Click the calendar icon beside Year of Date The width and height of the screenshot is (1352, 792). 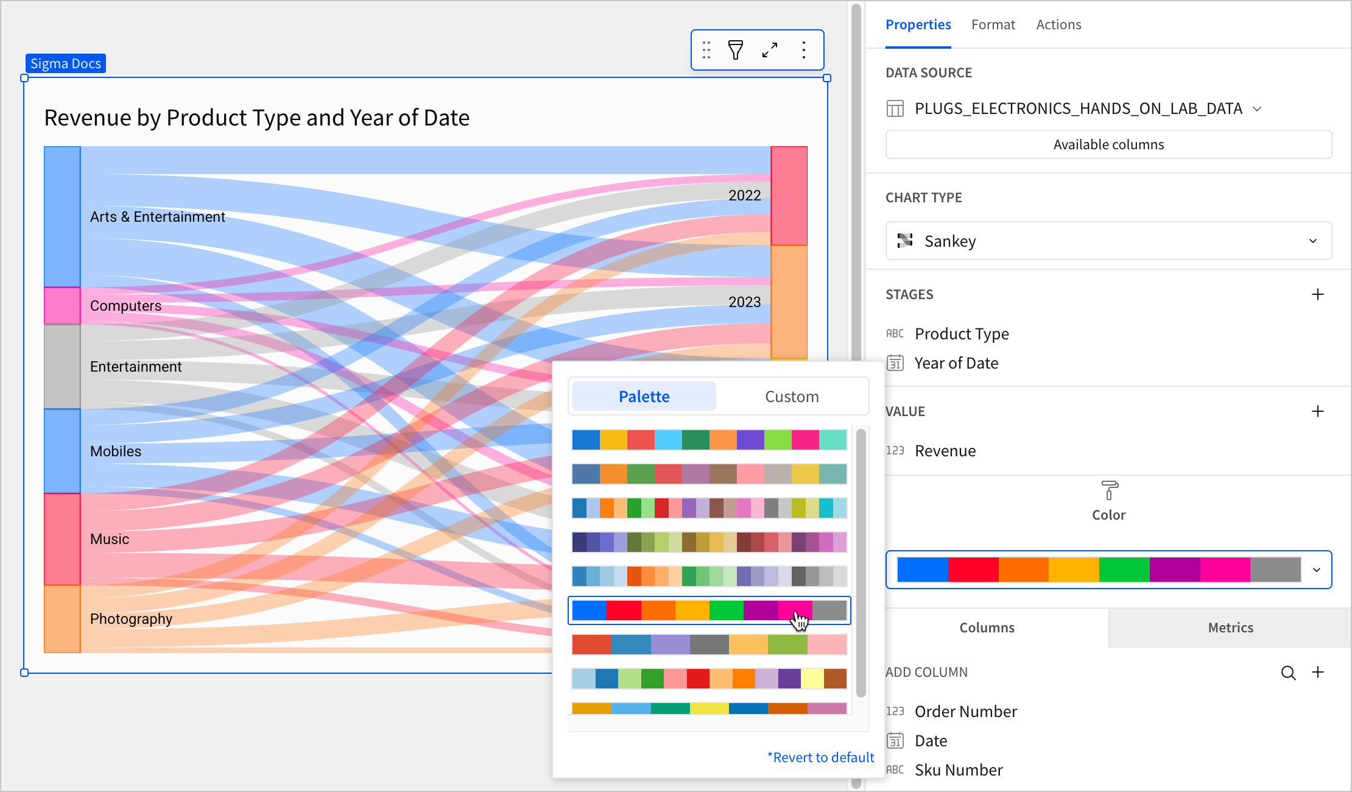coord(895,363)
